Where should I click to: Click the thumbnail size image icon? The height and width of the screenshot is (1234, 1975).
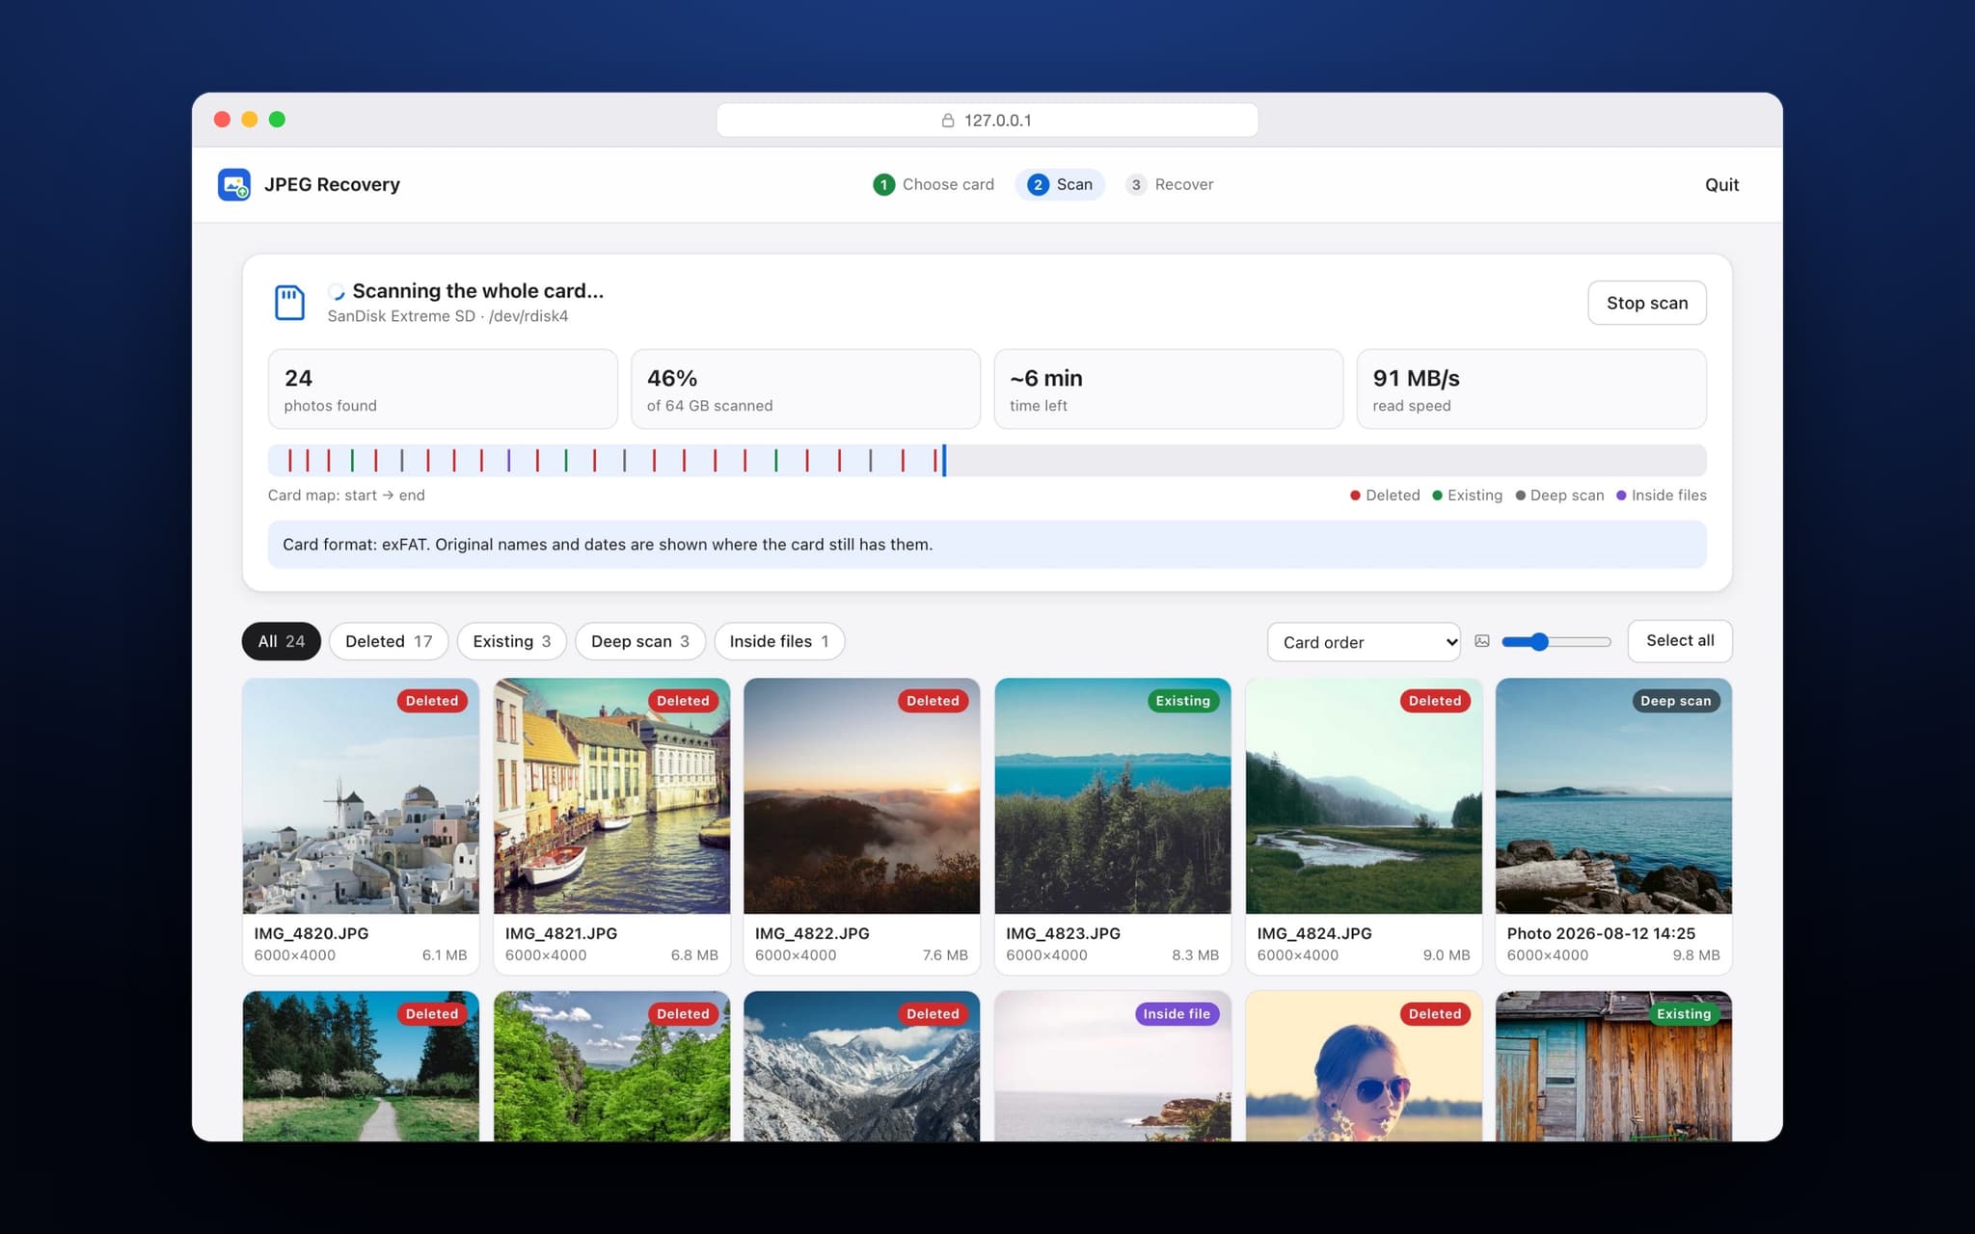pyautogui.click(x=1482, y=641)
